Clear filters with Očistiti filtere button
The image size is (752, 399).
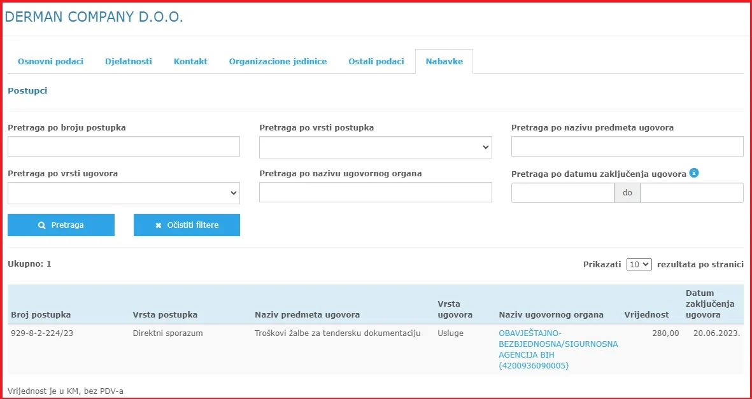pyautogui.click(x=187, y=225)
